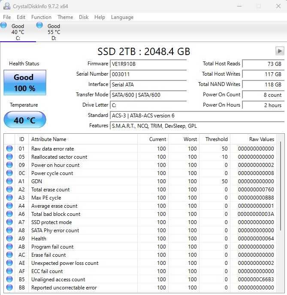The image size is (287, 295).
Task: Select the D: disk tab at 55 °C
Action: [54, 32]
